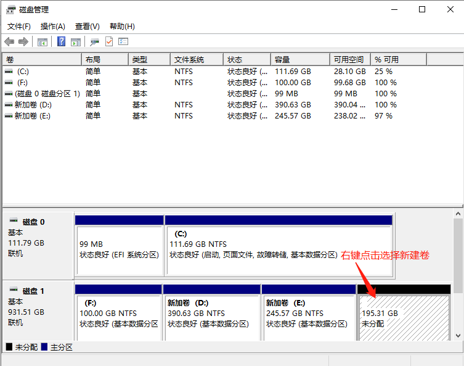Select the 新加卷 (E:) 245.57 GB partition block
Image resolution: width=464 pixels, height=366 pixels.
point(309,312)
